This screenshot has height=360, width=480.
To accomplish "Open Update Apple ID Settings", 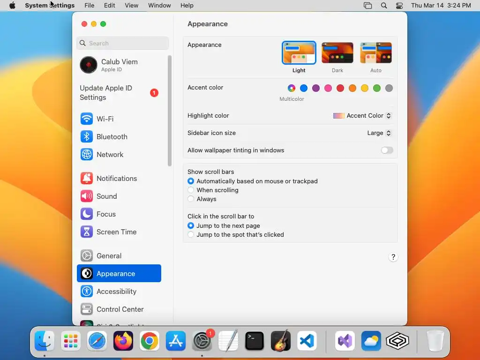I will pyautogui.click(x=119, y=93).
